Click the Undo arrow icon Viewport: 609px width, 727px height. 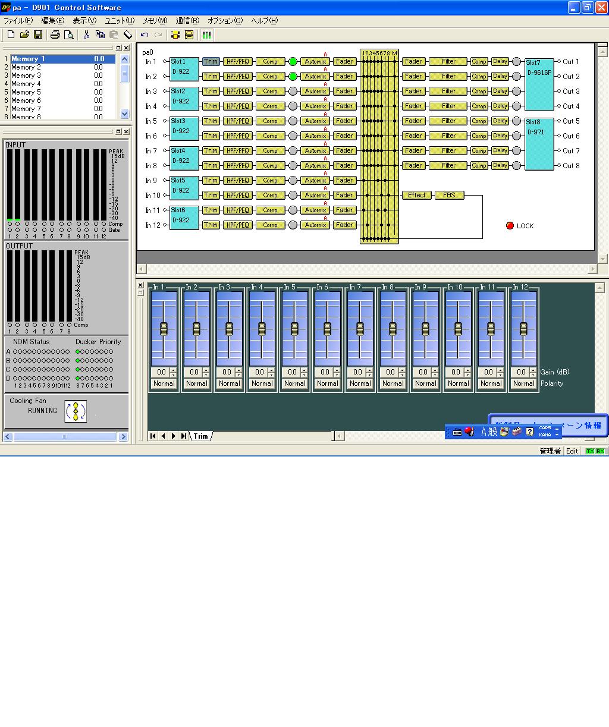coord(145,35)
